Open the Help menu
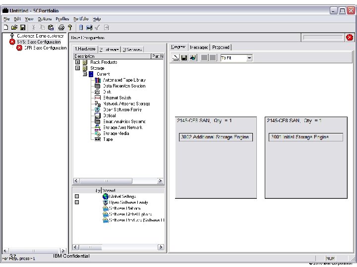 97,19
